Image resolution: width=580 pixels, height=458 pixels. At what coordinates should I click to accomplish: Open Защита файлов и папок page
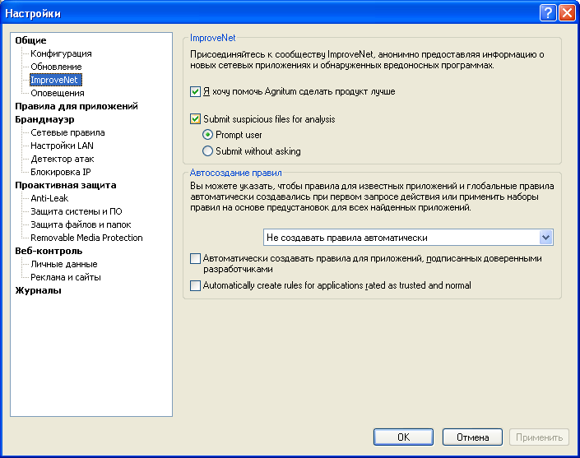(x=81, y=224)
